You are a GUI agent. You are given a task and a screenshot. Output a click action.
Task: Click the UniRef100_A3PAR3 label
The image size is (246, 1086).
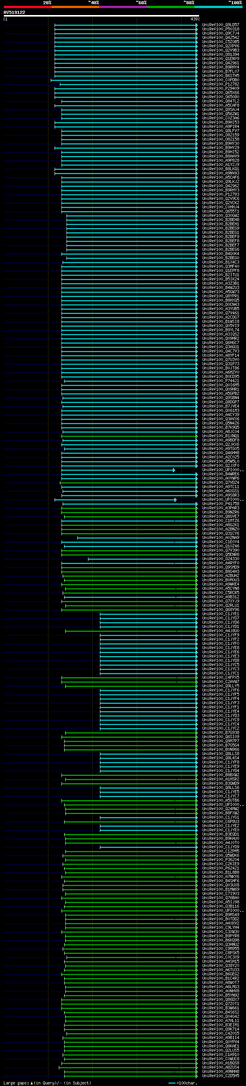click(221, 508)
